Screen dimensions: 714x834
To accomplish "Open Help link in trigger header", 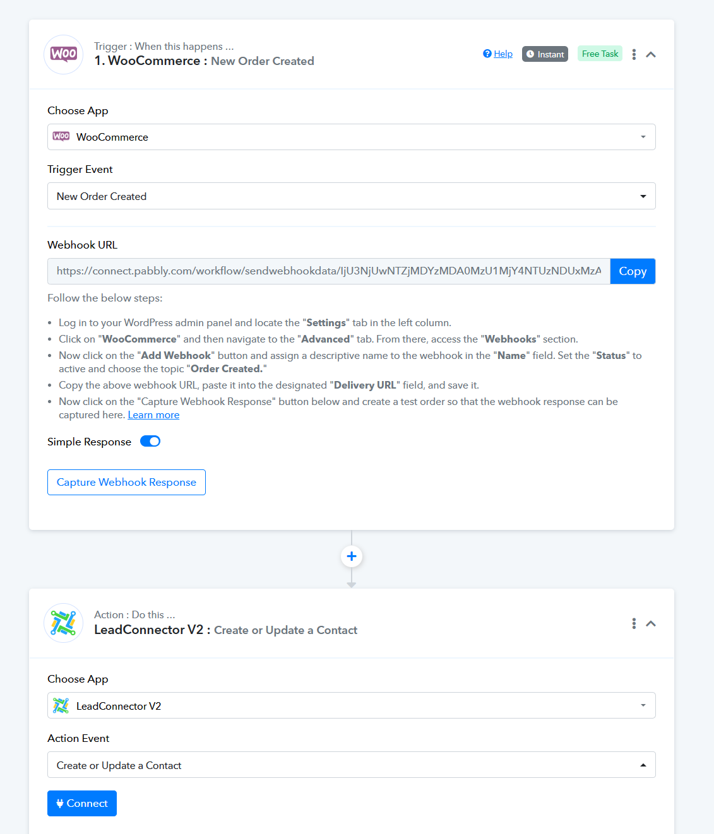I will (x=503, y=54).
